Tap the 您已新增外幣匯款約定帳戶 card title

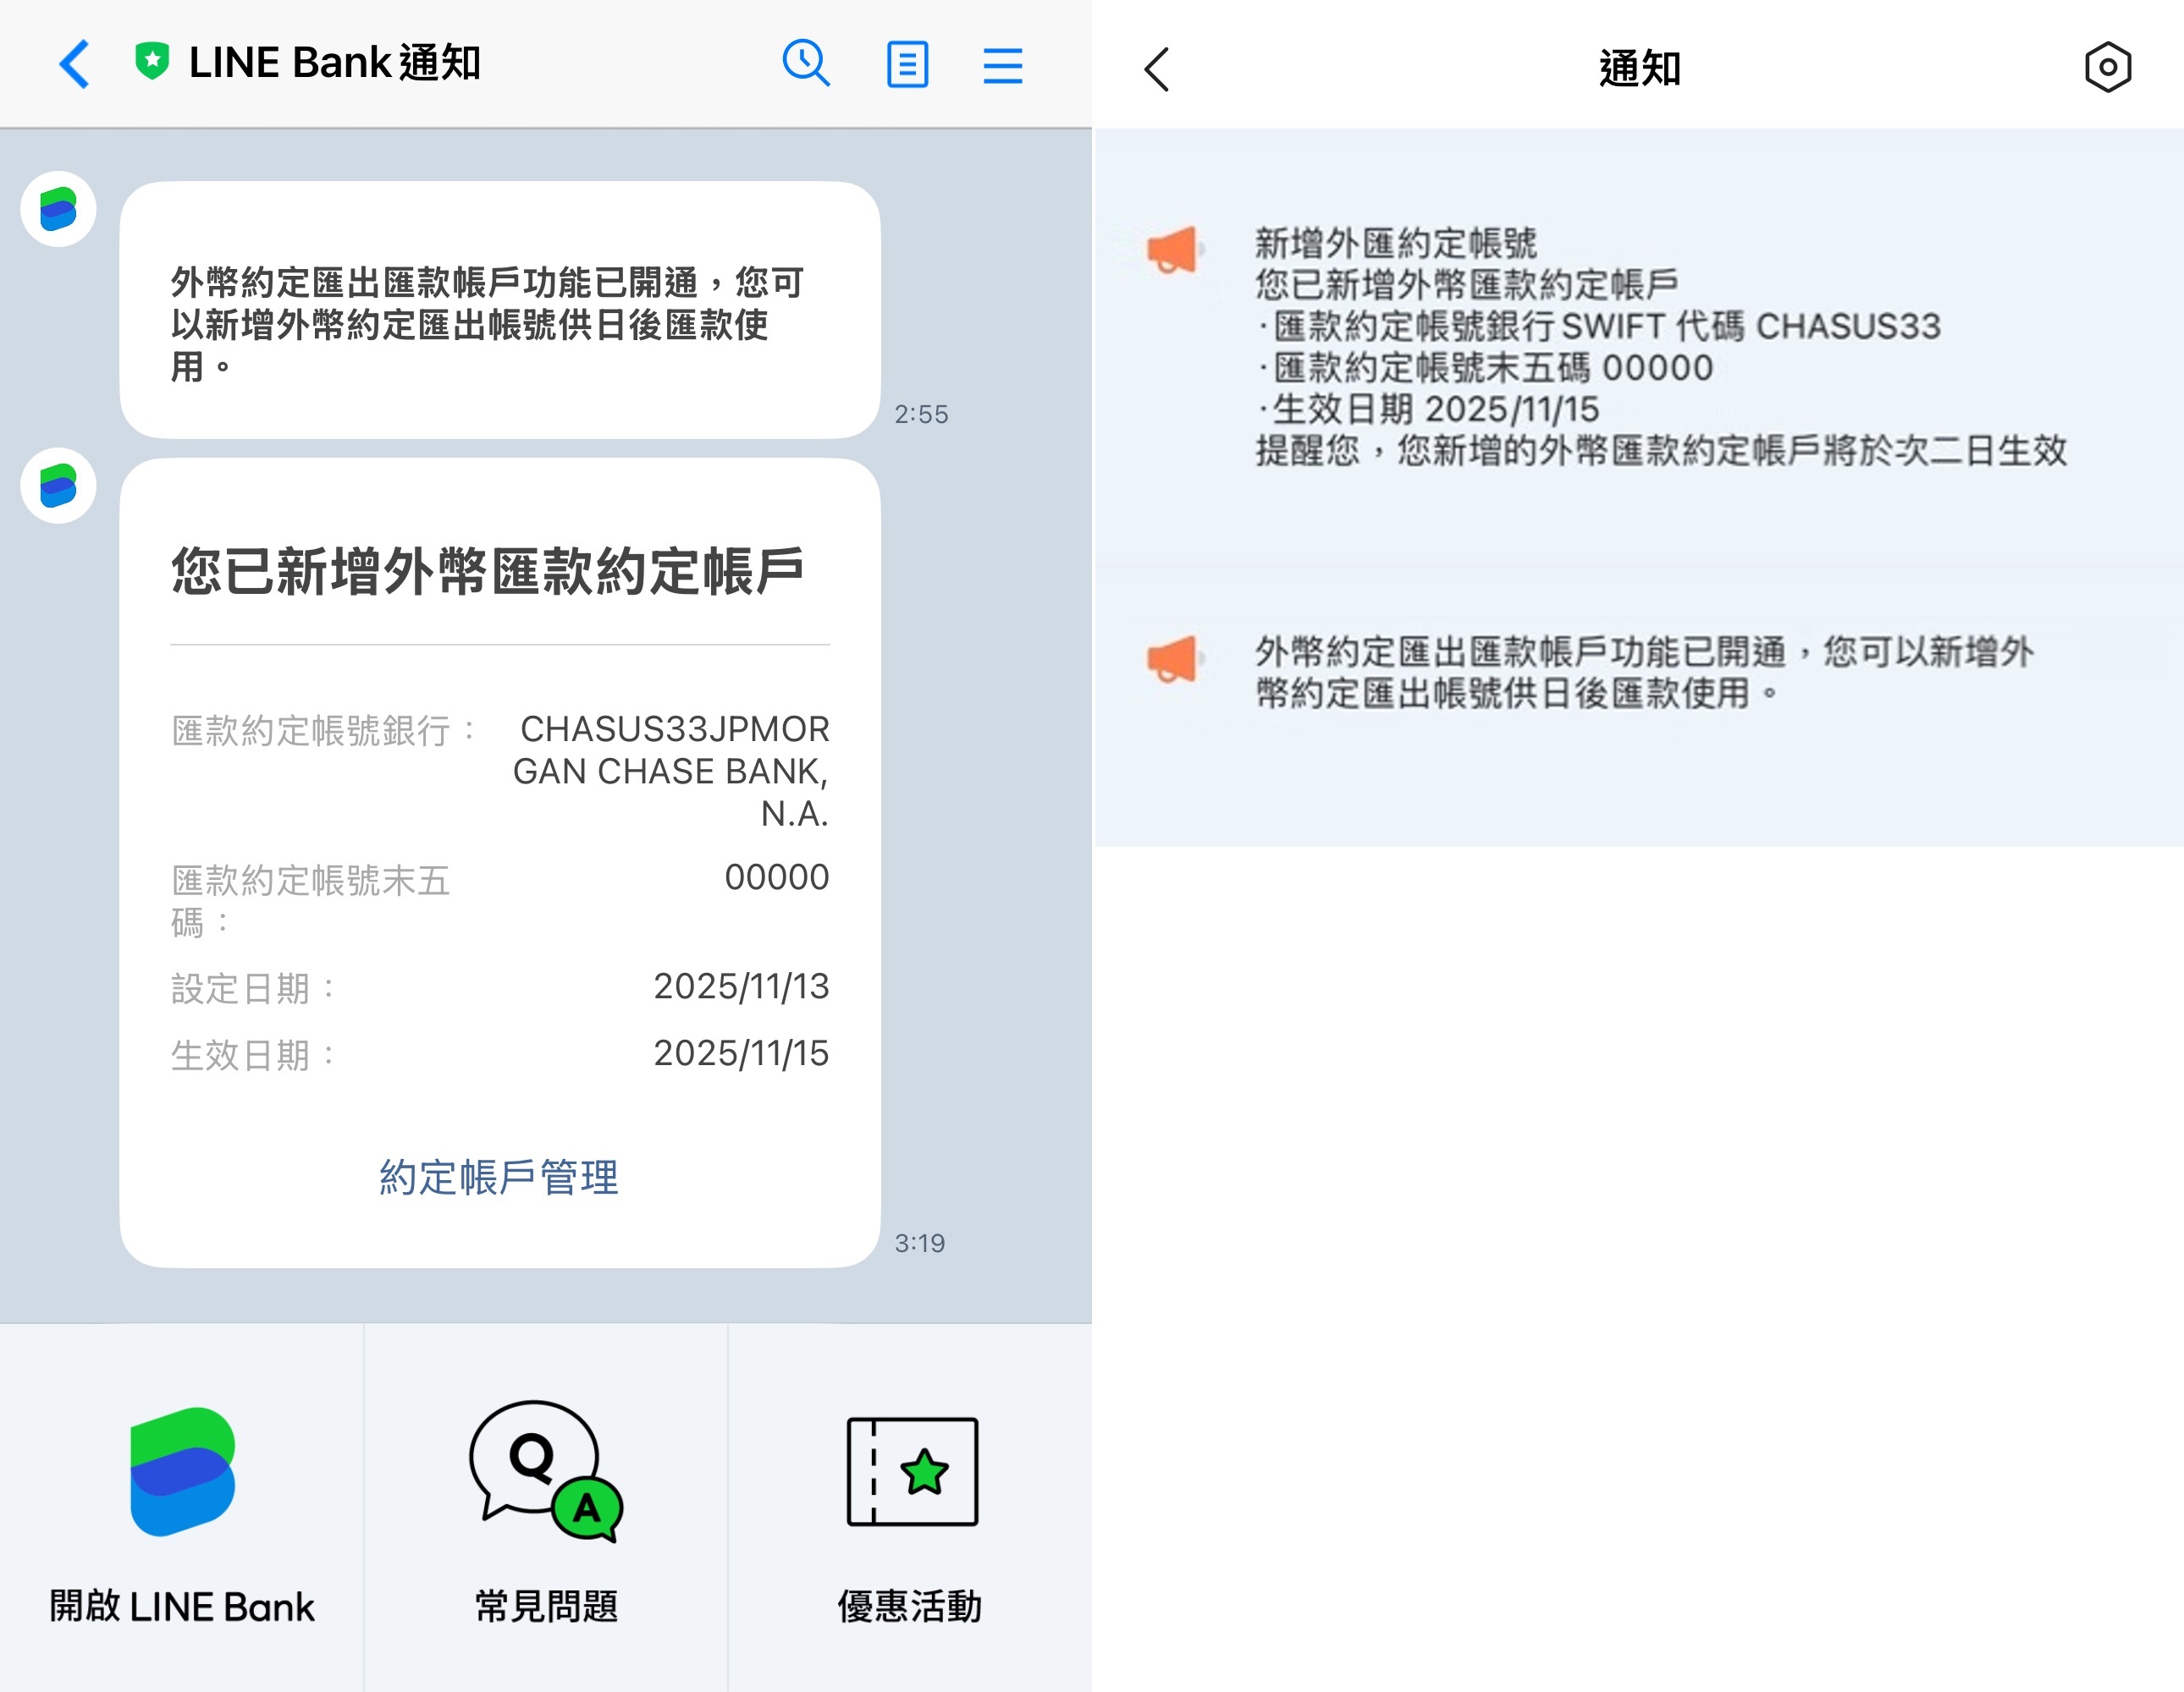pos(487,571)
